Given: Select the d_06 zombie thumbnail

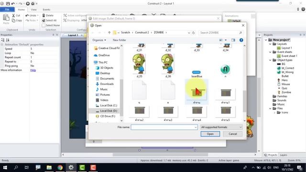Looking at the screenshot, I should point(168,66).
